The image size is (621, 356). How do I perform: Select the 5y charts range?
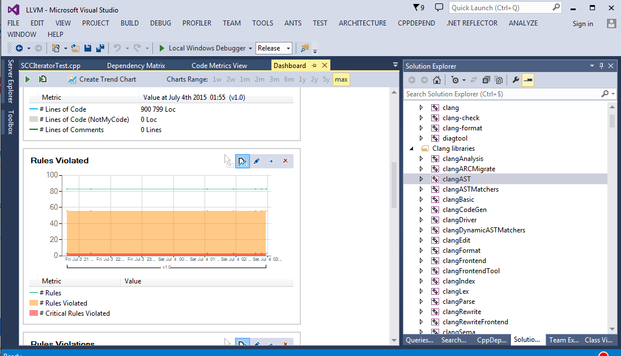(x=326, y=79)
